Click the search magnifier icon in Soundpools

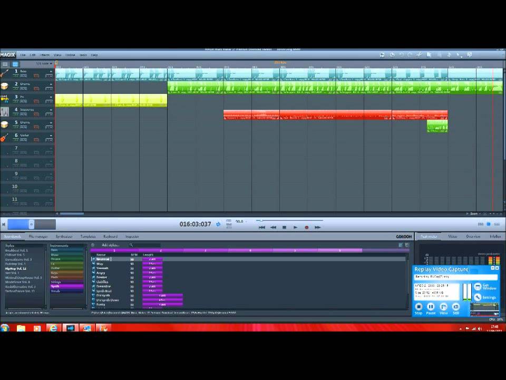(x=131, y=245)
